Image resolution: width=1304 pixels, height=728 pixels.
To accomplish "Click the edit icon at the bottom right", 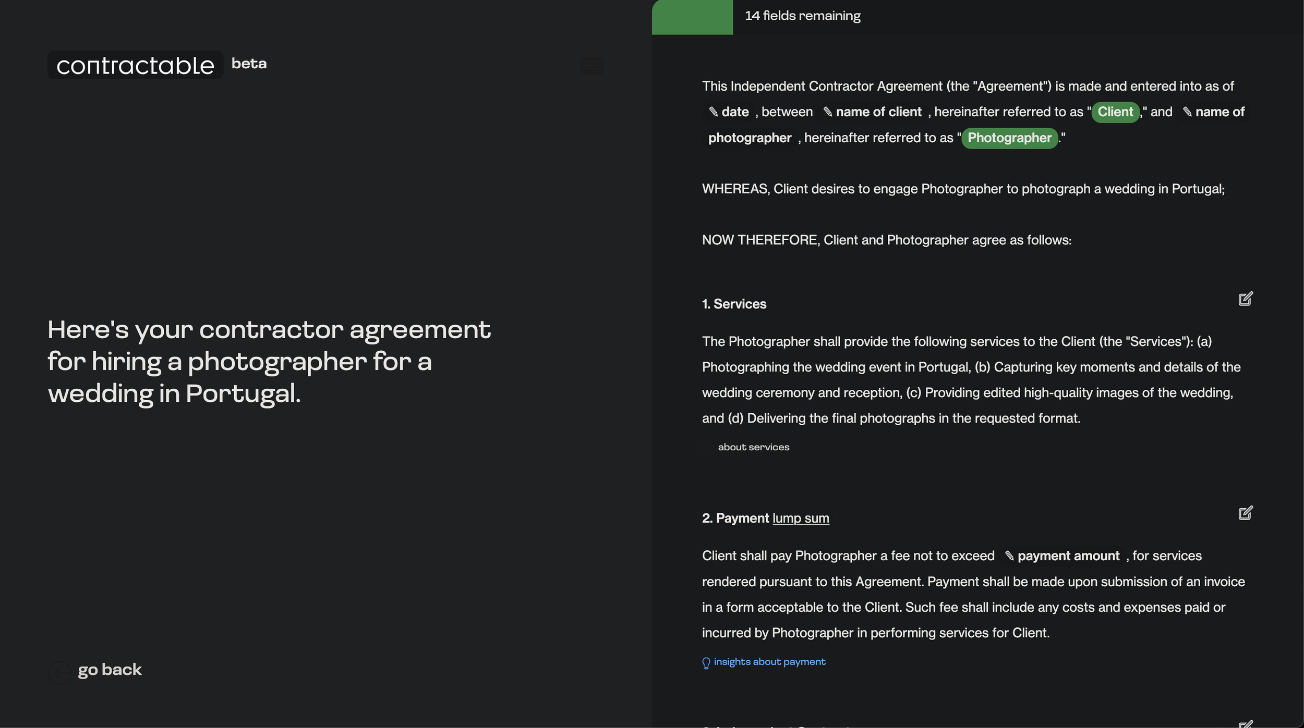I will pyautogui.click(x=1245, y=724).
